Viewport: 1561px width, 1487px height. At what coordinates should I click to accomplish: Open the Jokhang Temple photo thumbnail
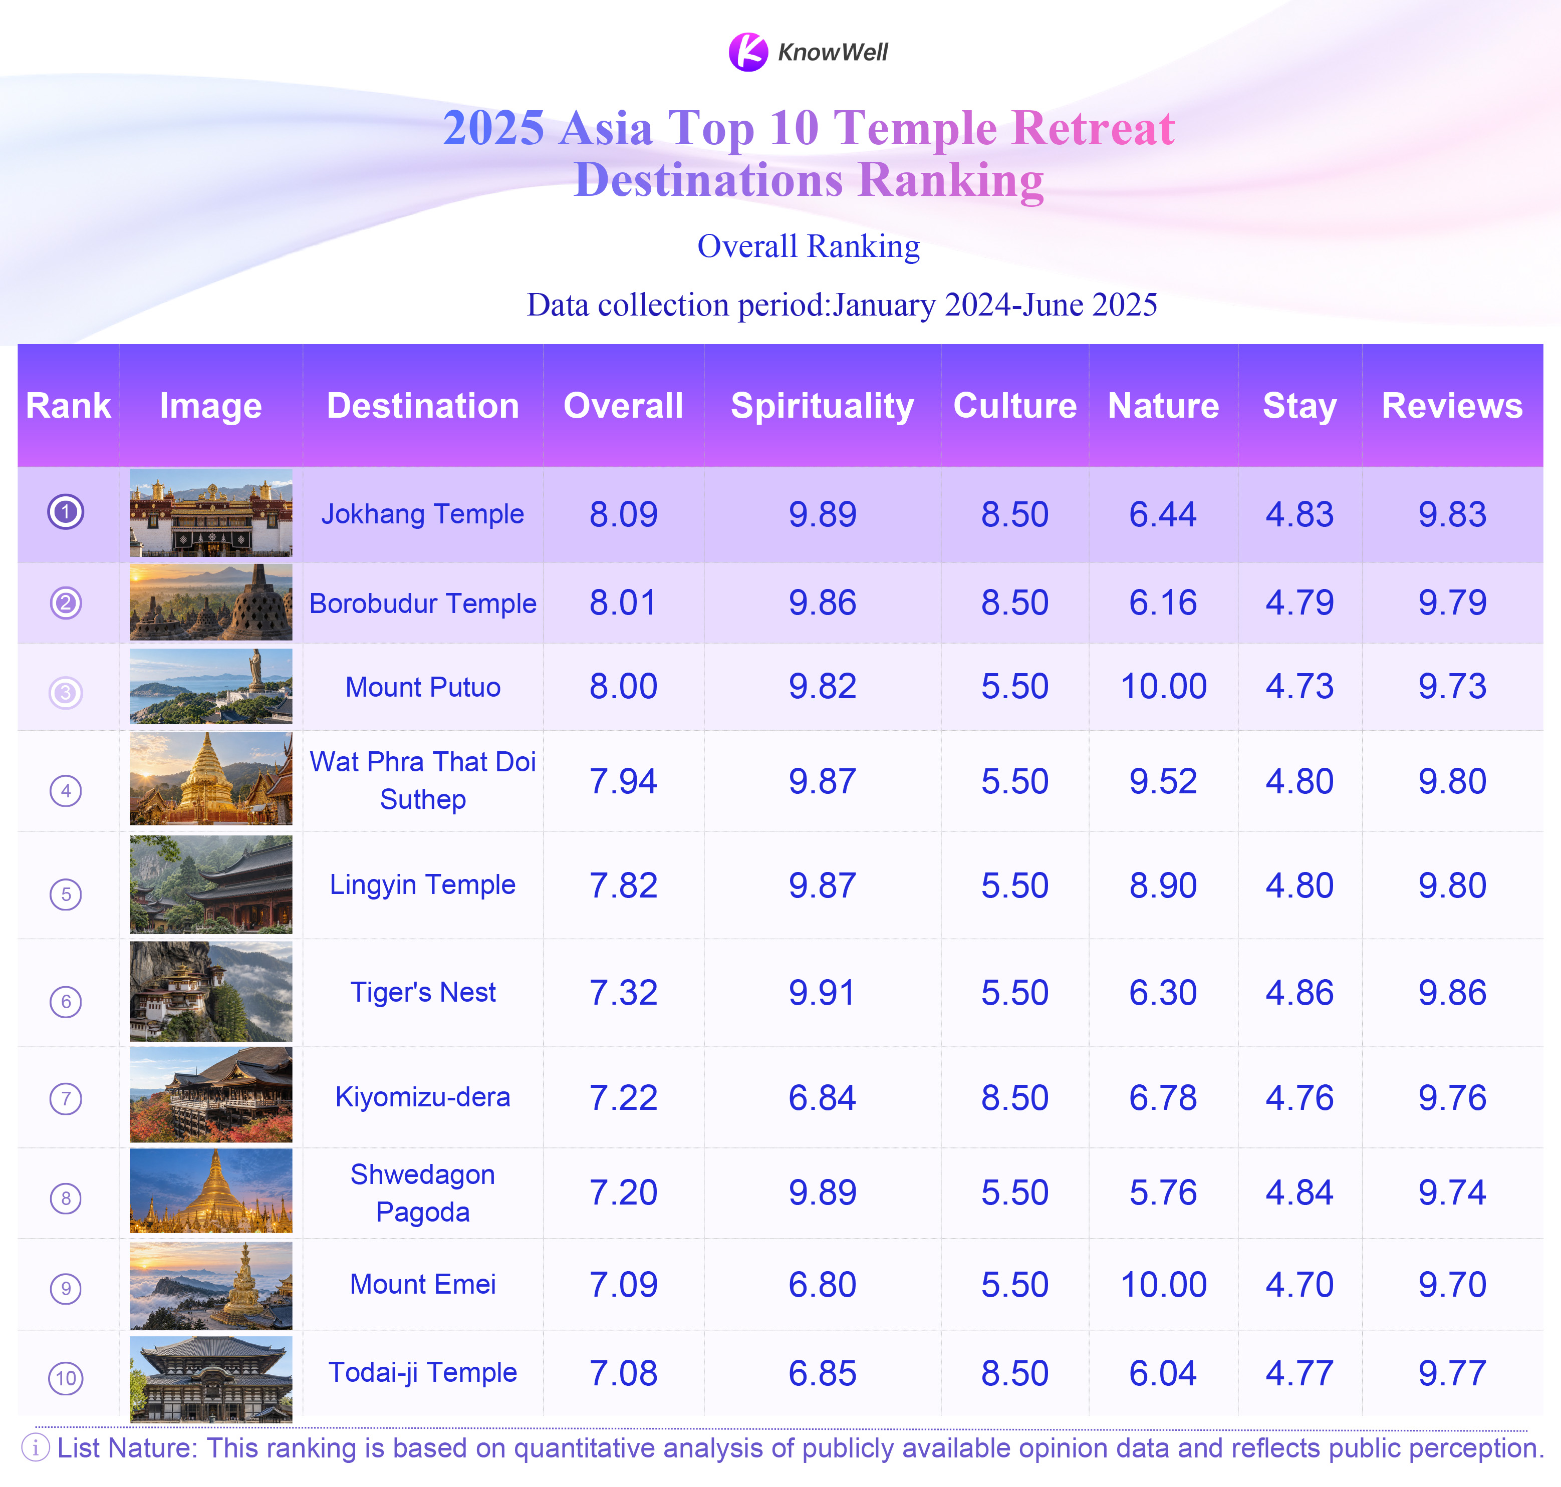point(211,513)
